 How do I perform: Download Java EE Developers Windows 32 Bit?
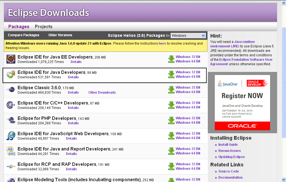click(x=188, y=57)
